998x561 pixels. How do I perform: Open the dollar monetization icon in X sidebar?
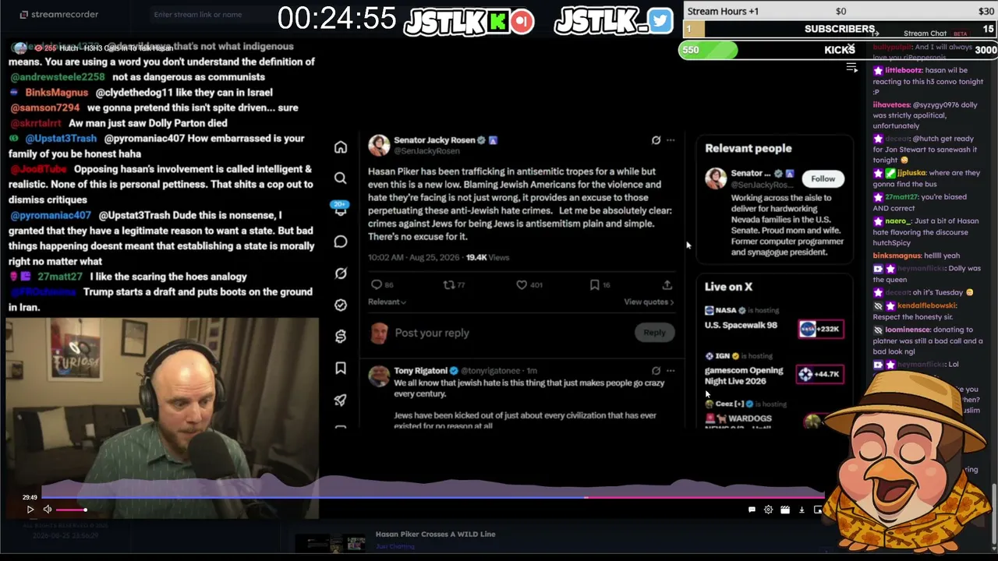tap(341, 336)
